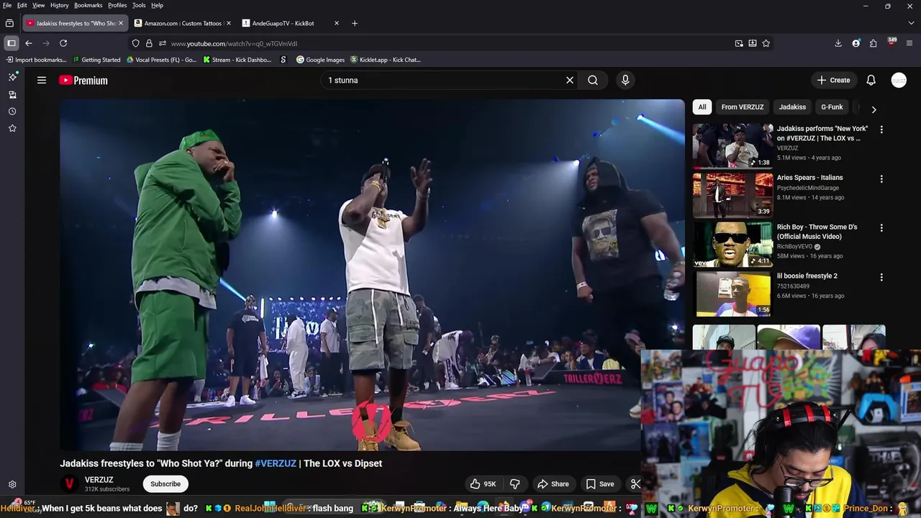Open the YouTube guide hamburger menu
The height and width of the screenshot is (518, 921).
pos(42,81)
